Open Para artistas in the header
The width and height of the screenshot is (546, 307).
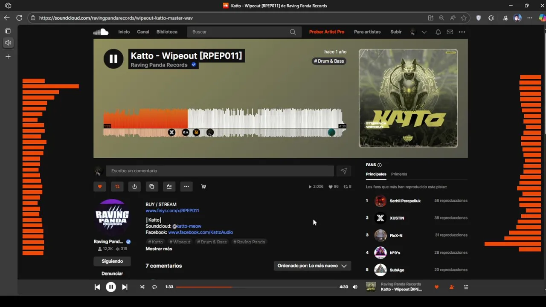tap(367, 32)
